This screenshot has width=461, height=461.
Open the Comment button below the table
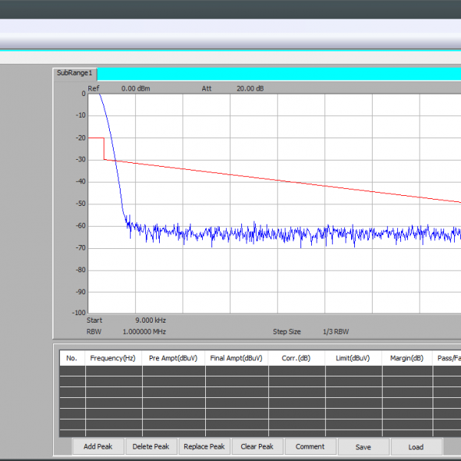[x=310, y=446]
